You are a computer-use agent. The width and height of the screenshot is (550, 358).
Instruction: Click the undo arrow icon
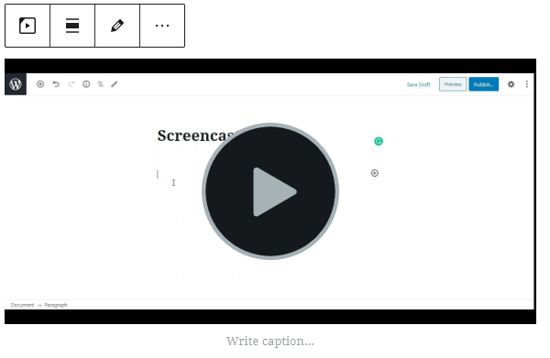coord(56,84)
